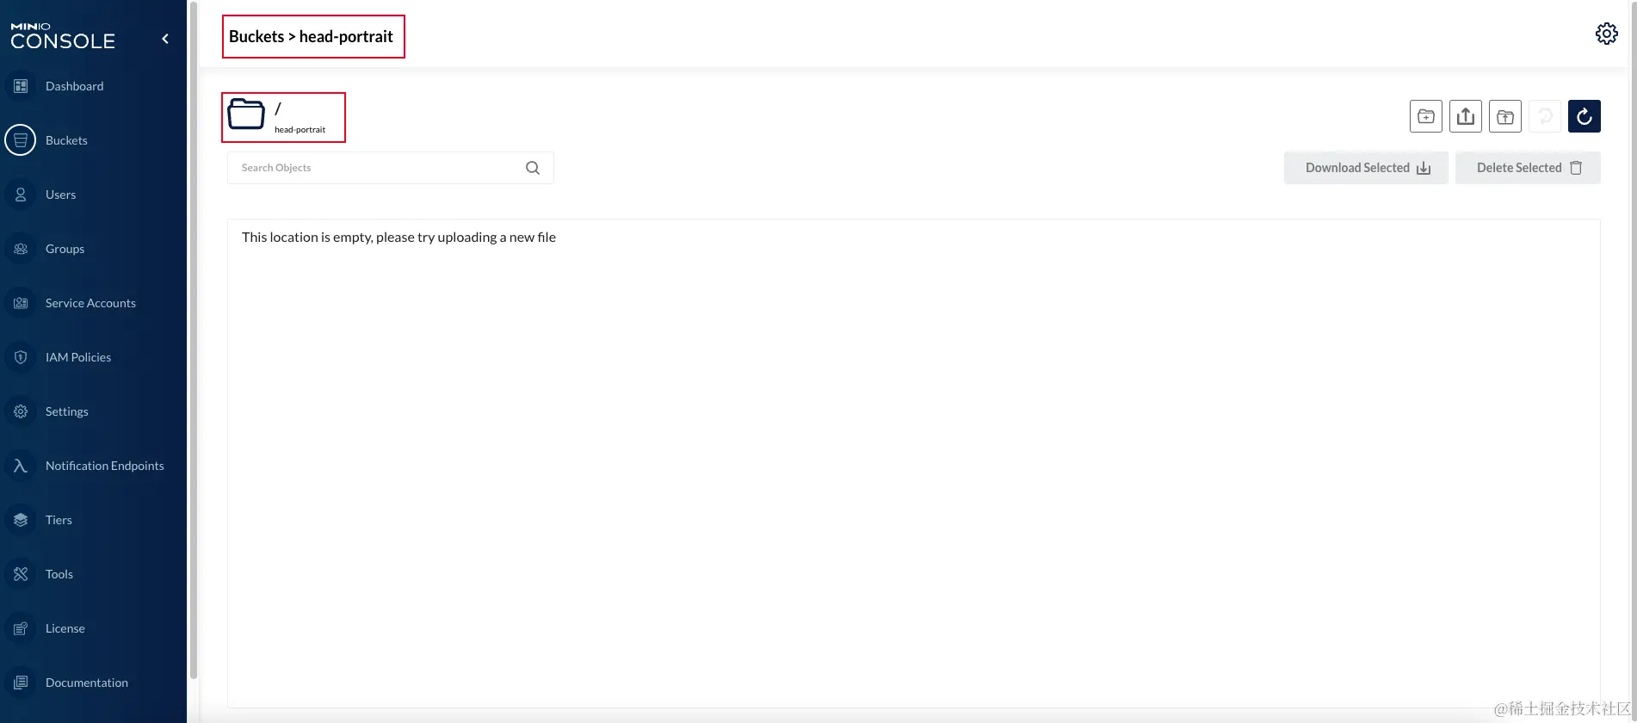Click the Notification Endpoints lambda icon

click(x=21, y=466)
